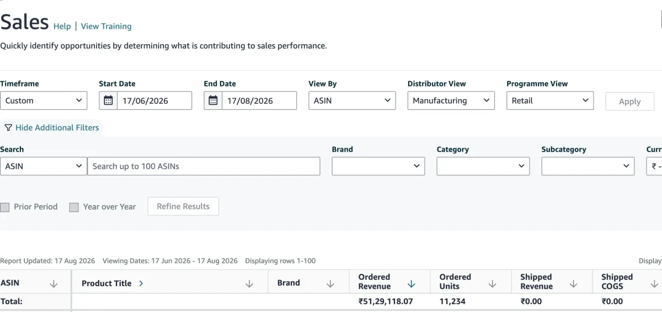Click the Refine Results button
This screenshot has height=312, width=662.
click(183, 206)
